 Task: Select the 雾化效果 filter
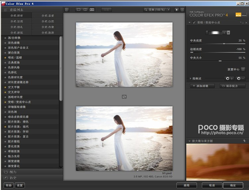30,146
